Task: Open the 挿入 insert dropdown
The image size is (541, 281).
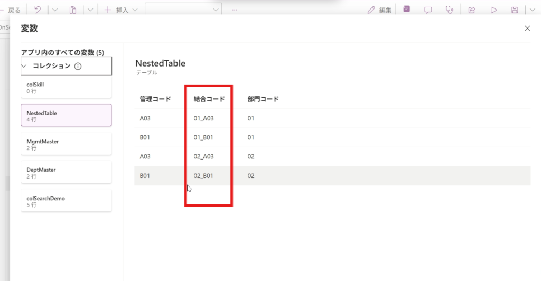Action: [122, 10]
